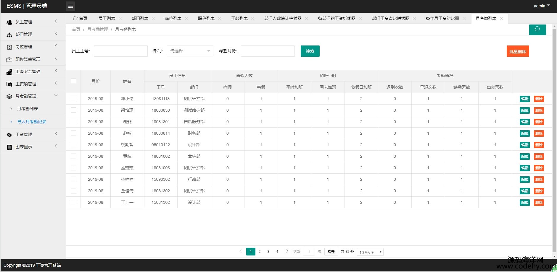Focus the 到第 page number input
This screenshot has height=272, width=557.
[309, 252]
